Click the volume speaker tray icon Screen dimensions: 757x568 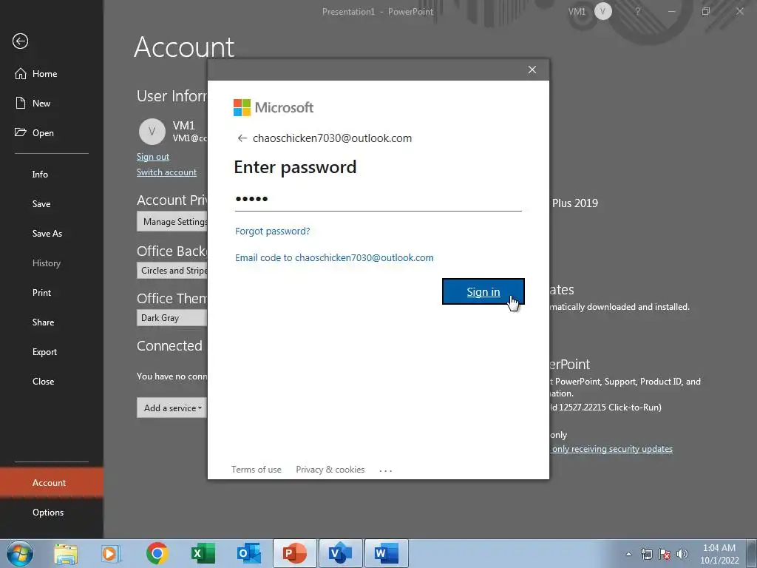[x=682, y=554]
